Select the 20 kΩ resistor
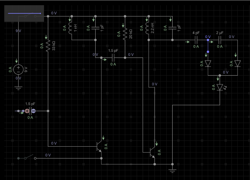 tap(125, 34)
